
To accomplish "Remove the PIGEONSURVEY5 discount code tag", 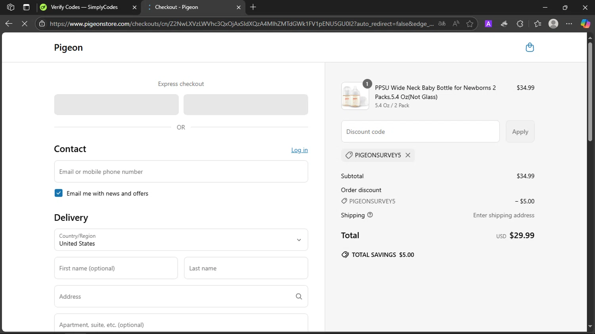I will click(x=408, y=155).
